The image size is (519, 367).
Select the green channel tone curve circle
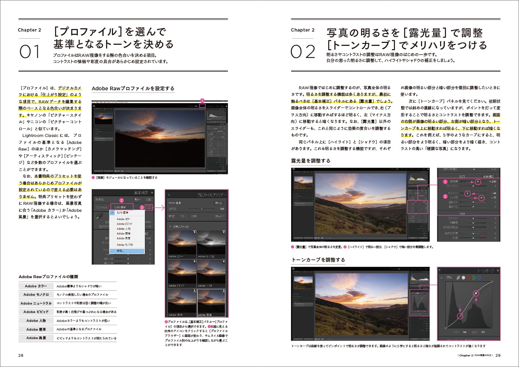click(x=473, y=278)
